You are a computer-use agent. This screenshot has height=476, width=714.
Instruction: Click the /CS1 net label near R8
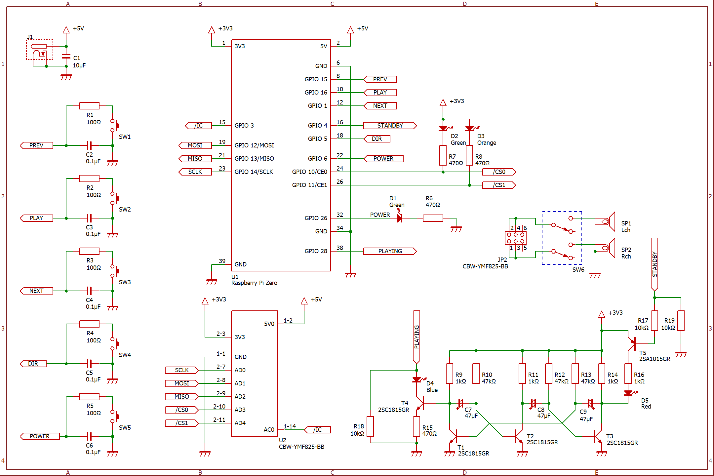pyautogui.click(x=499, y=185)
